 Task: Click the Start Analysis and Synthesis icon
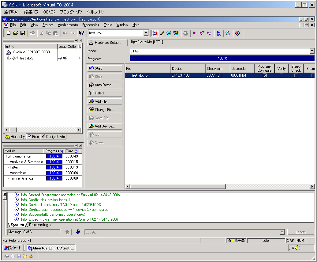(202, 33)
